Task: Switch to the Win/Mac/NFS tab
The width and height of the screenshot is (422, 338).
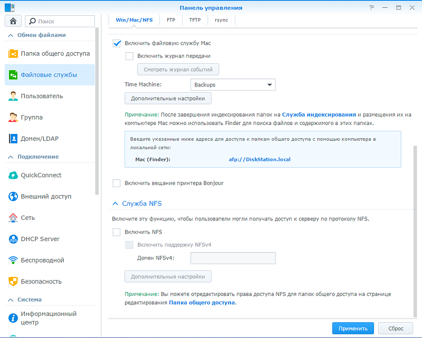Action: [x=134, y=20]
